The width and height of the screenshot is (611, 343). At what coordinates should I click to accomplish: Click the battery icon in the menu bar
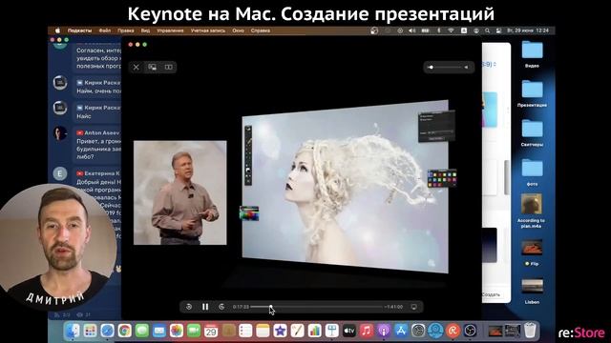click(425, 30)
